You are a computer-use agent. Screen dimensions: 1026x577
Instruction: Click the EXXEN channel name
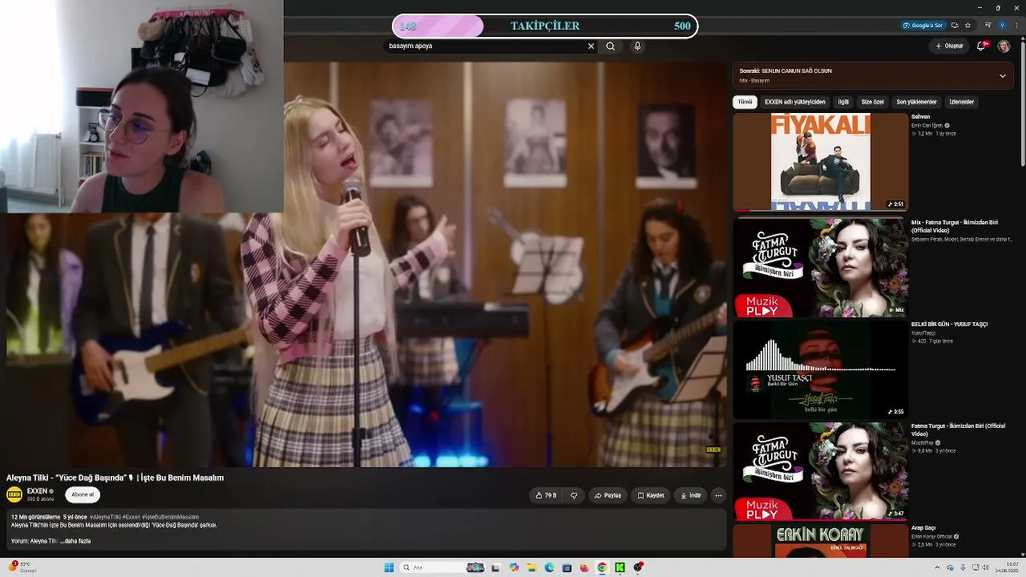coord(37,491)
